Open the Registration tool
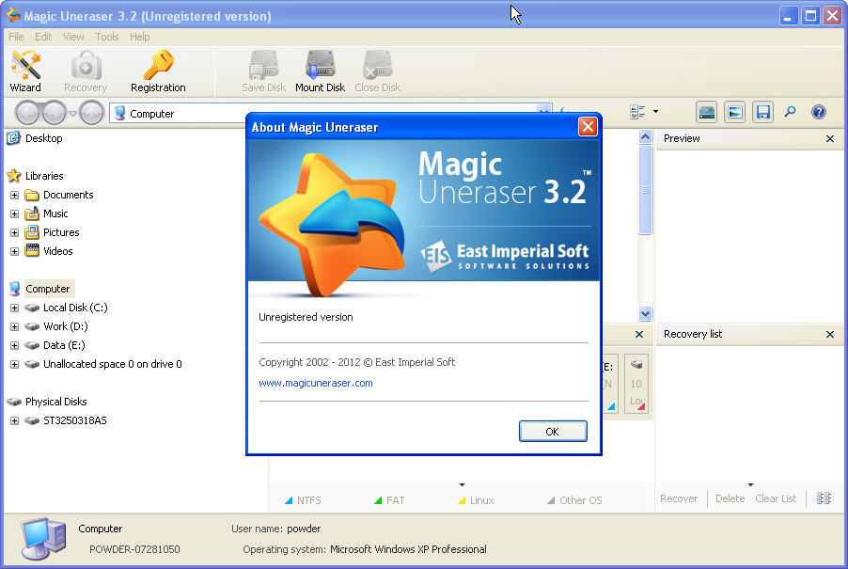The image size is (848, 569). coord(158,71)
